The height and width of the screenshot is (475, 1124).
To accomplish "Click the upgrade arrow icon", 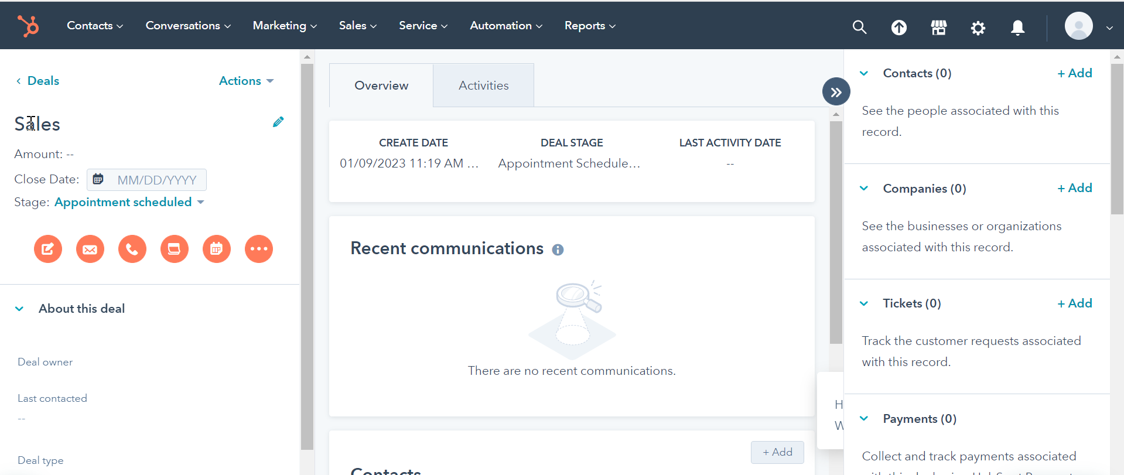I will [x=898, y=28].
